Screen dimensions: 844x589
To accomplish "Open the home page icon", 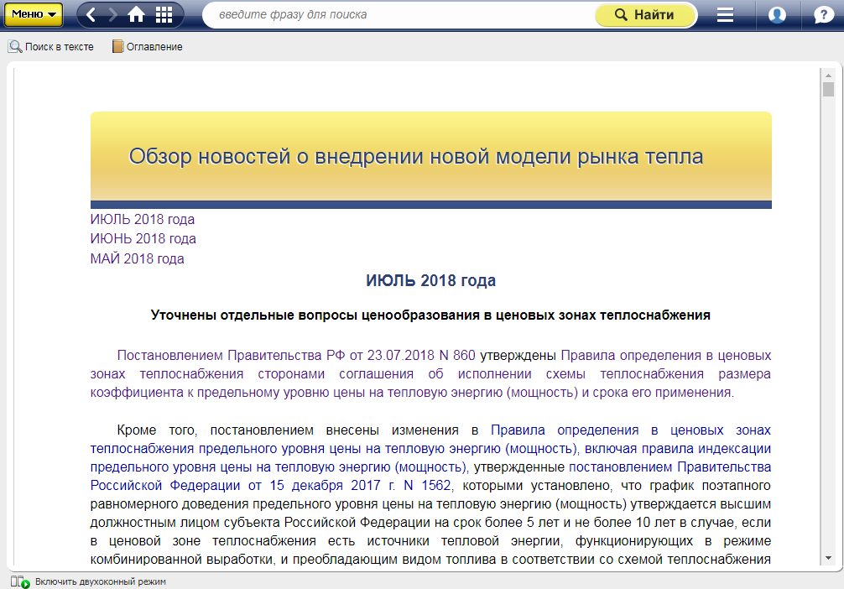I will pyautogui.click(x=136, y=14).
